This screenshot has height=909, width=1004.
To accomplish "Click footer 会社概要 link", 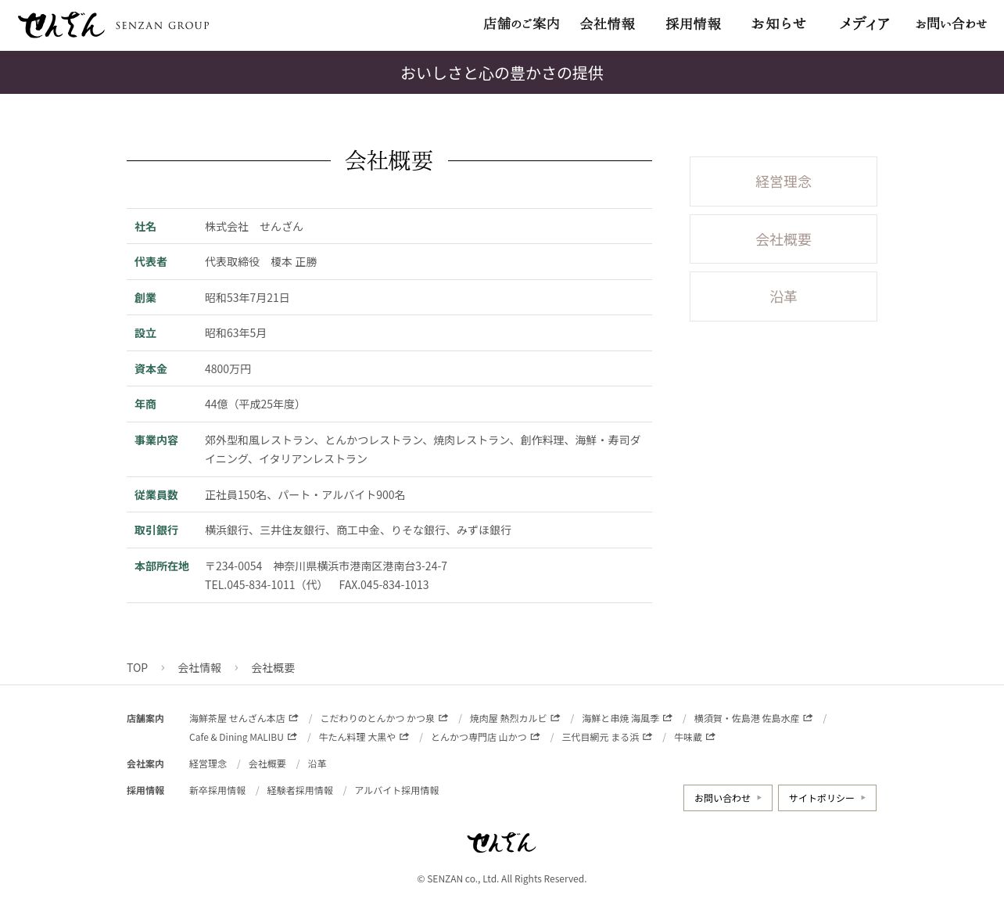I will 267,763.
